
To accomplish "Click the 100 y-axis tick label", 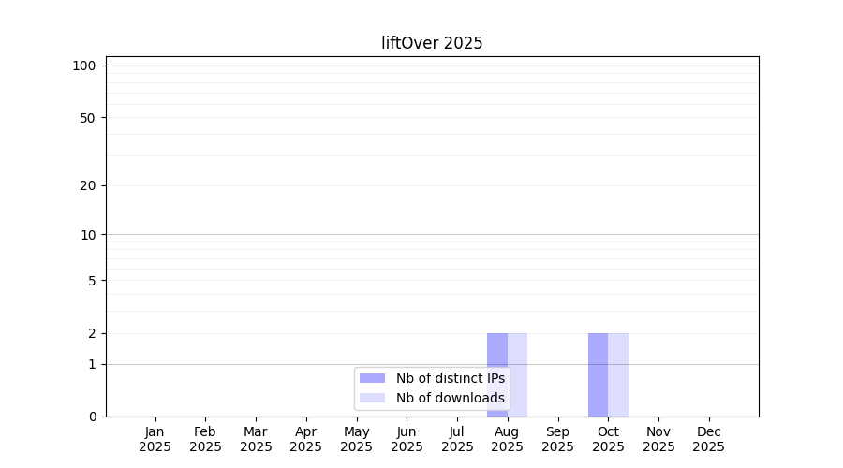I will [x=84, y=66].
